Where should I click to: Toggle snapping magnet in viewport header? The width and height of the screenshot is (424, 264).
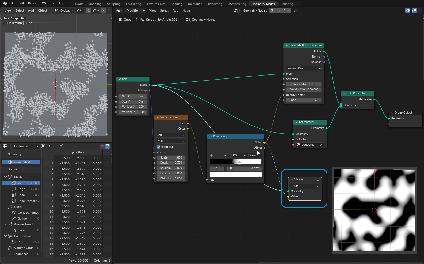(88, 10)
